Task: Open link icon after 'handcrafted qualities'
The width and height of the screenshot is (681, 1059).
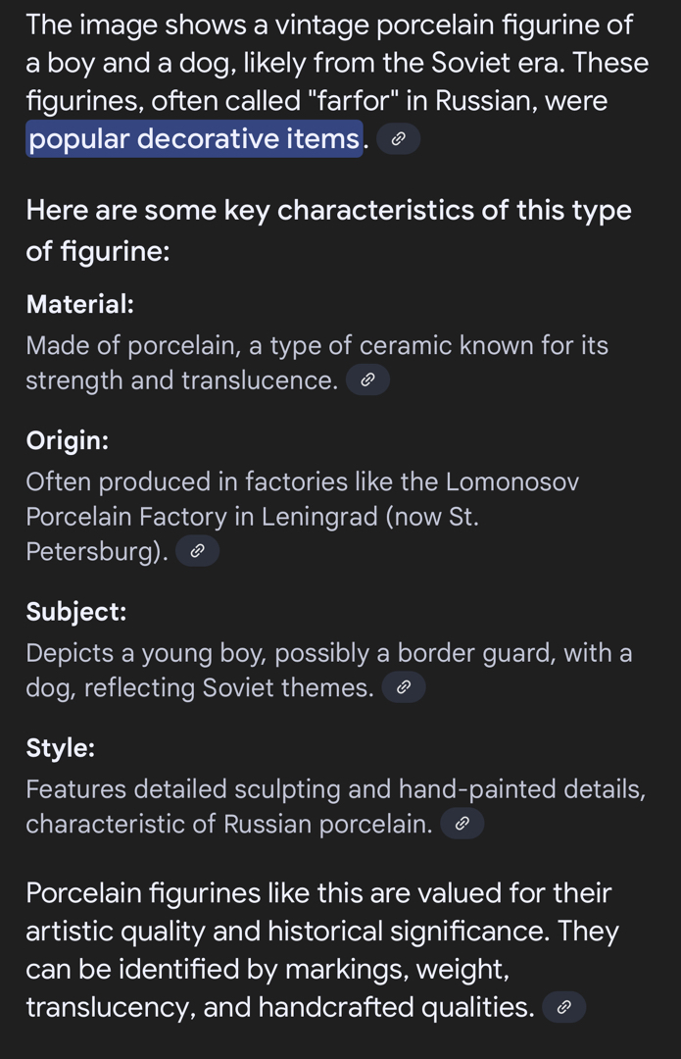Action: 564,1007
